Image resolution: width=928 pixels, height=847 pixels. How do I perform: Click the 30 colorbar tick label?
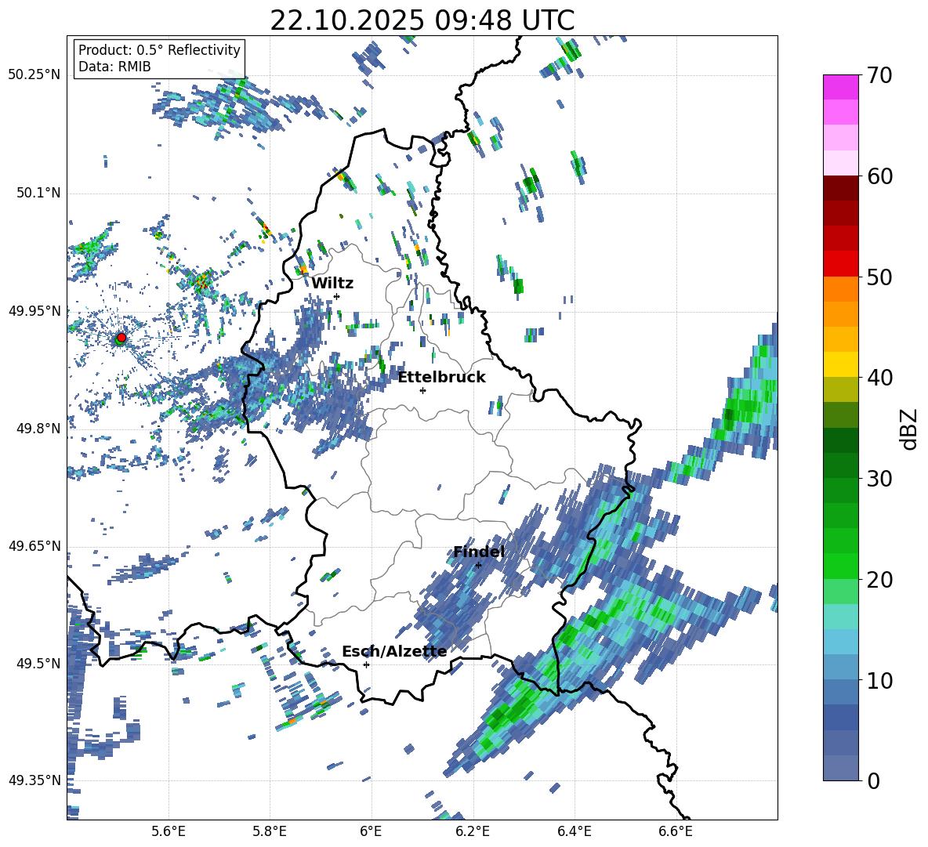(x=879, y=479)
